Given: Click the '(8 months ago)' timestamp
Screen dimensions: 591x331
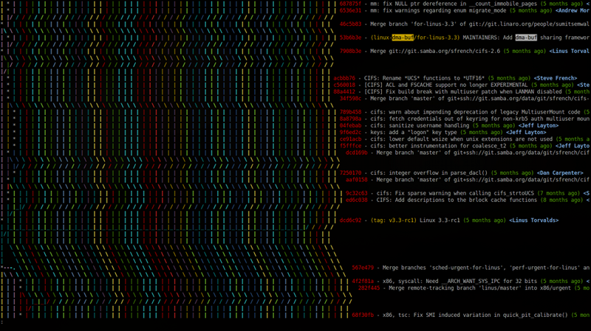Looking at the screenshot, I should click(x=561, y=200).
